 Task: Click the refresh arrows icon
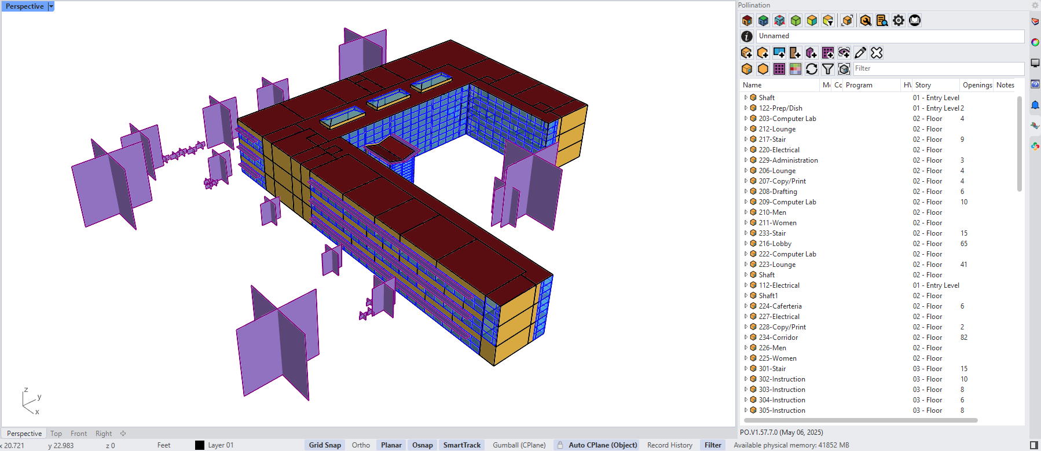tap(812, 69)
